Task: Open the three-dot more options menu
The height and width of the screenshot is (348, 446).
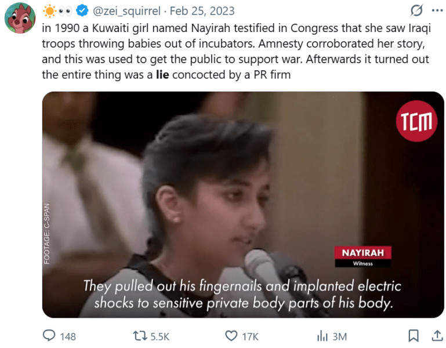Action: (x=437, y=11)
